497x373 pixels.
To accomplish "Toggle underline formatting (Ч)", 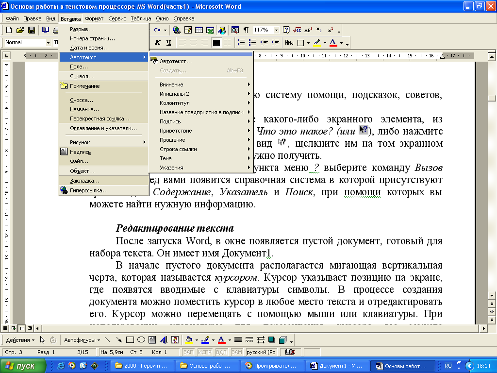I will [x=168, y=43].
